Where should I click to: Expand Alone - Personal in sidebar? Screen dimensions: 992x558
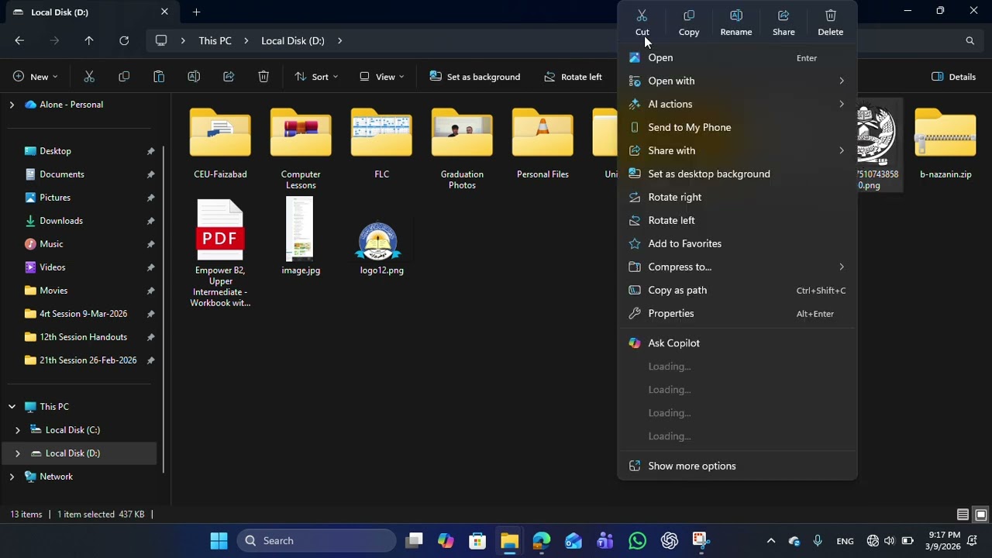pos(12,105)
